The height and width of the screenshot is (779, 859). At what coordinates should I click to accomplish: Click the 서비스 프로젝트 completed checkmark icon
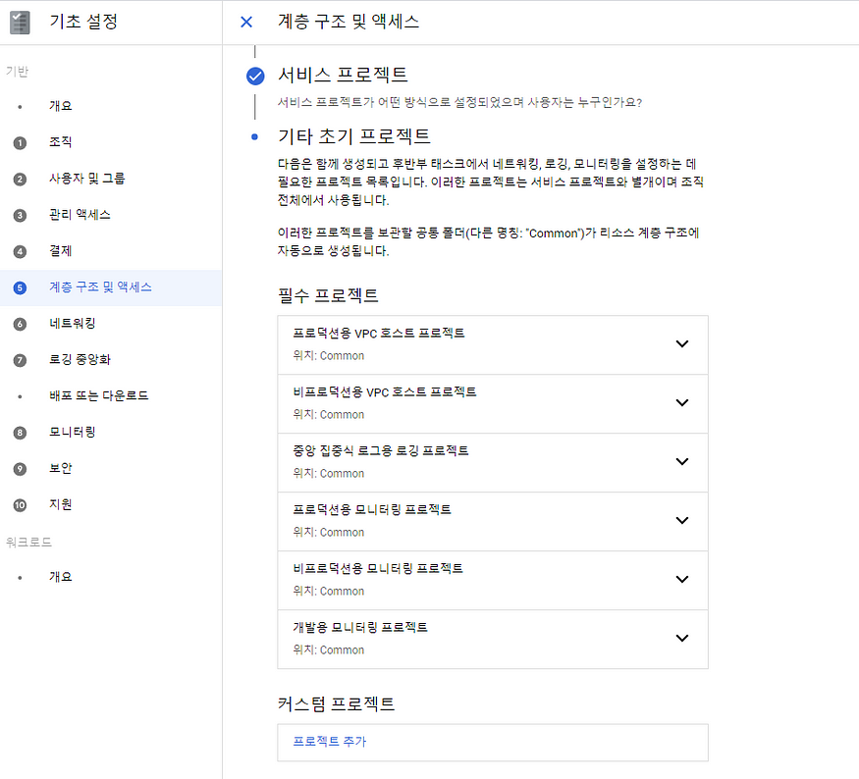point(255,77)
